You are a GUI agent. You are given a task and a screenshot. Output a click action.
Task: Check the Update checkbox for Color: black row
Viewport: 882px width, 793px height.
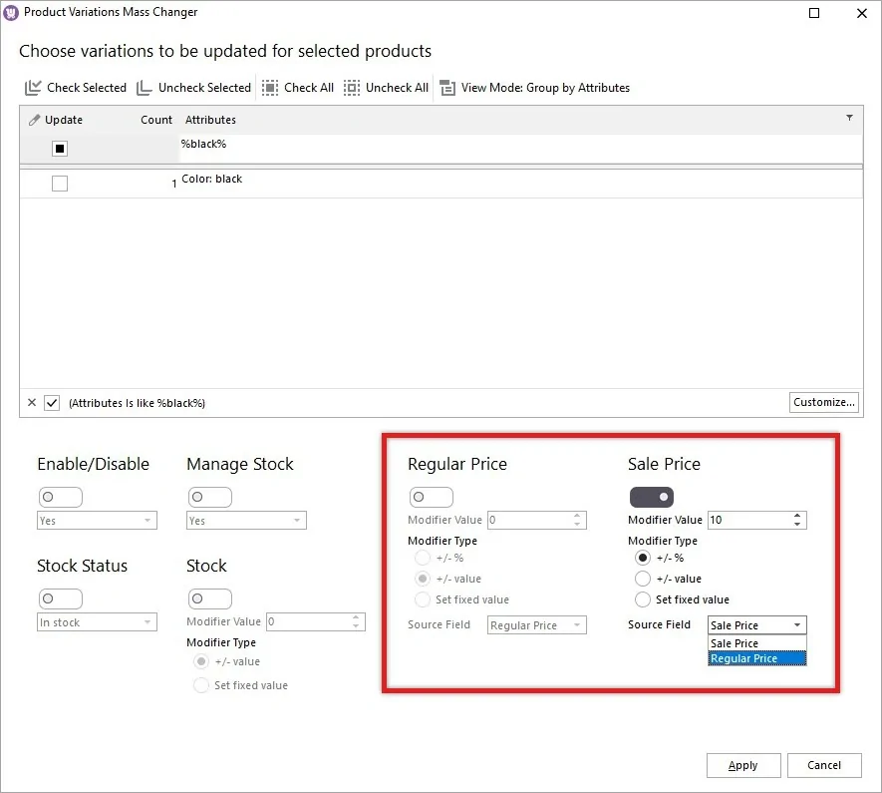[59, 183]
